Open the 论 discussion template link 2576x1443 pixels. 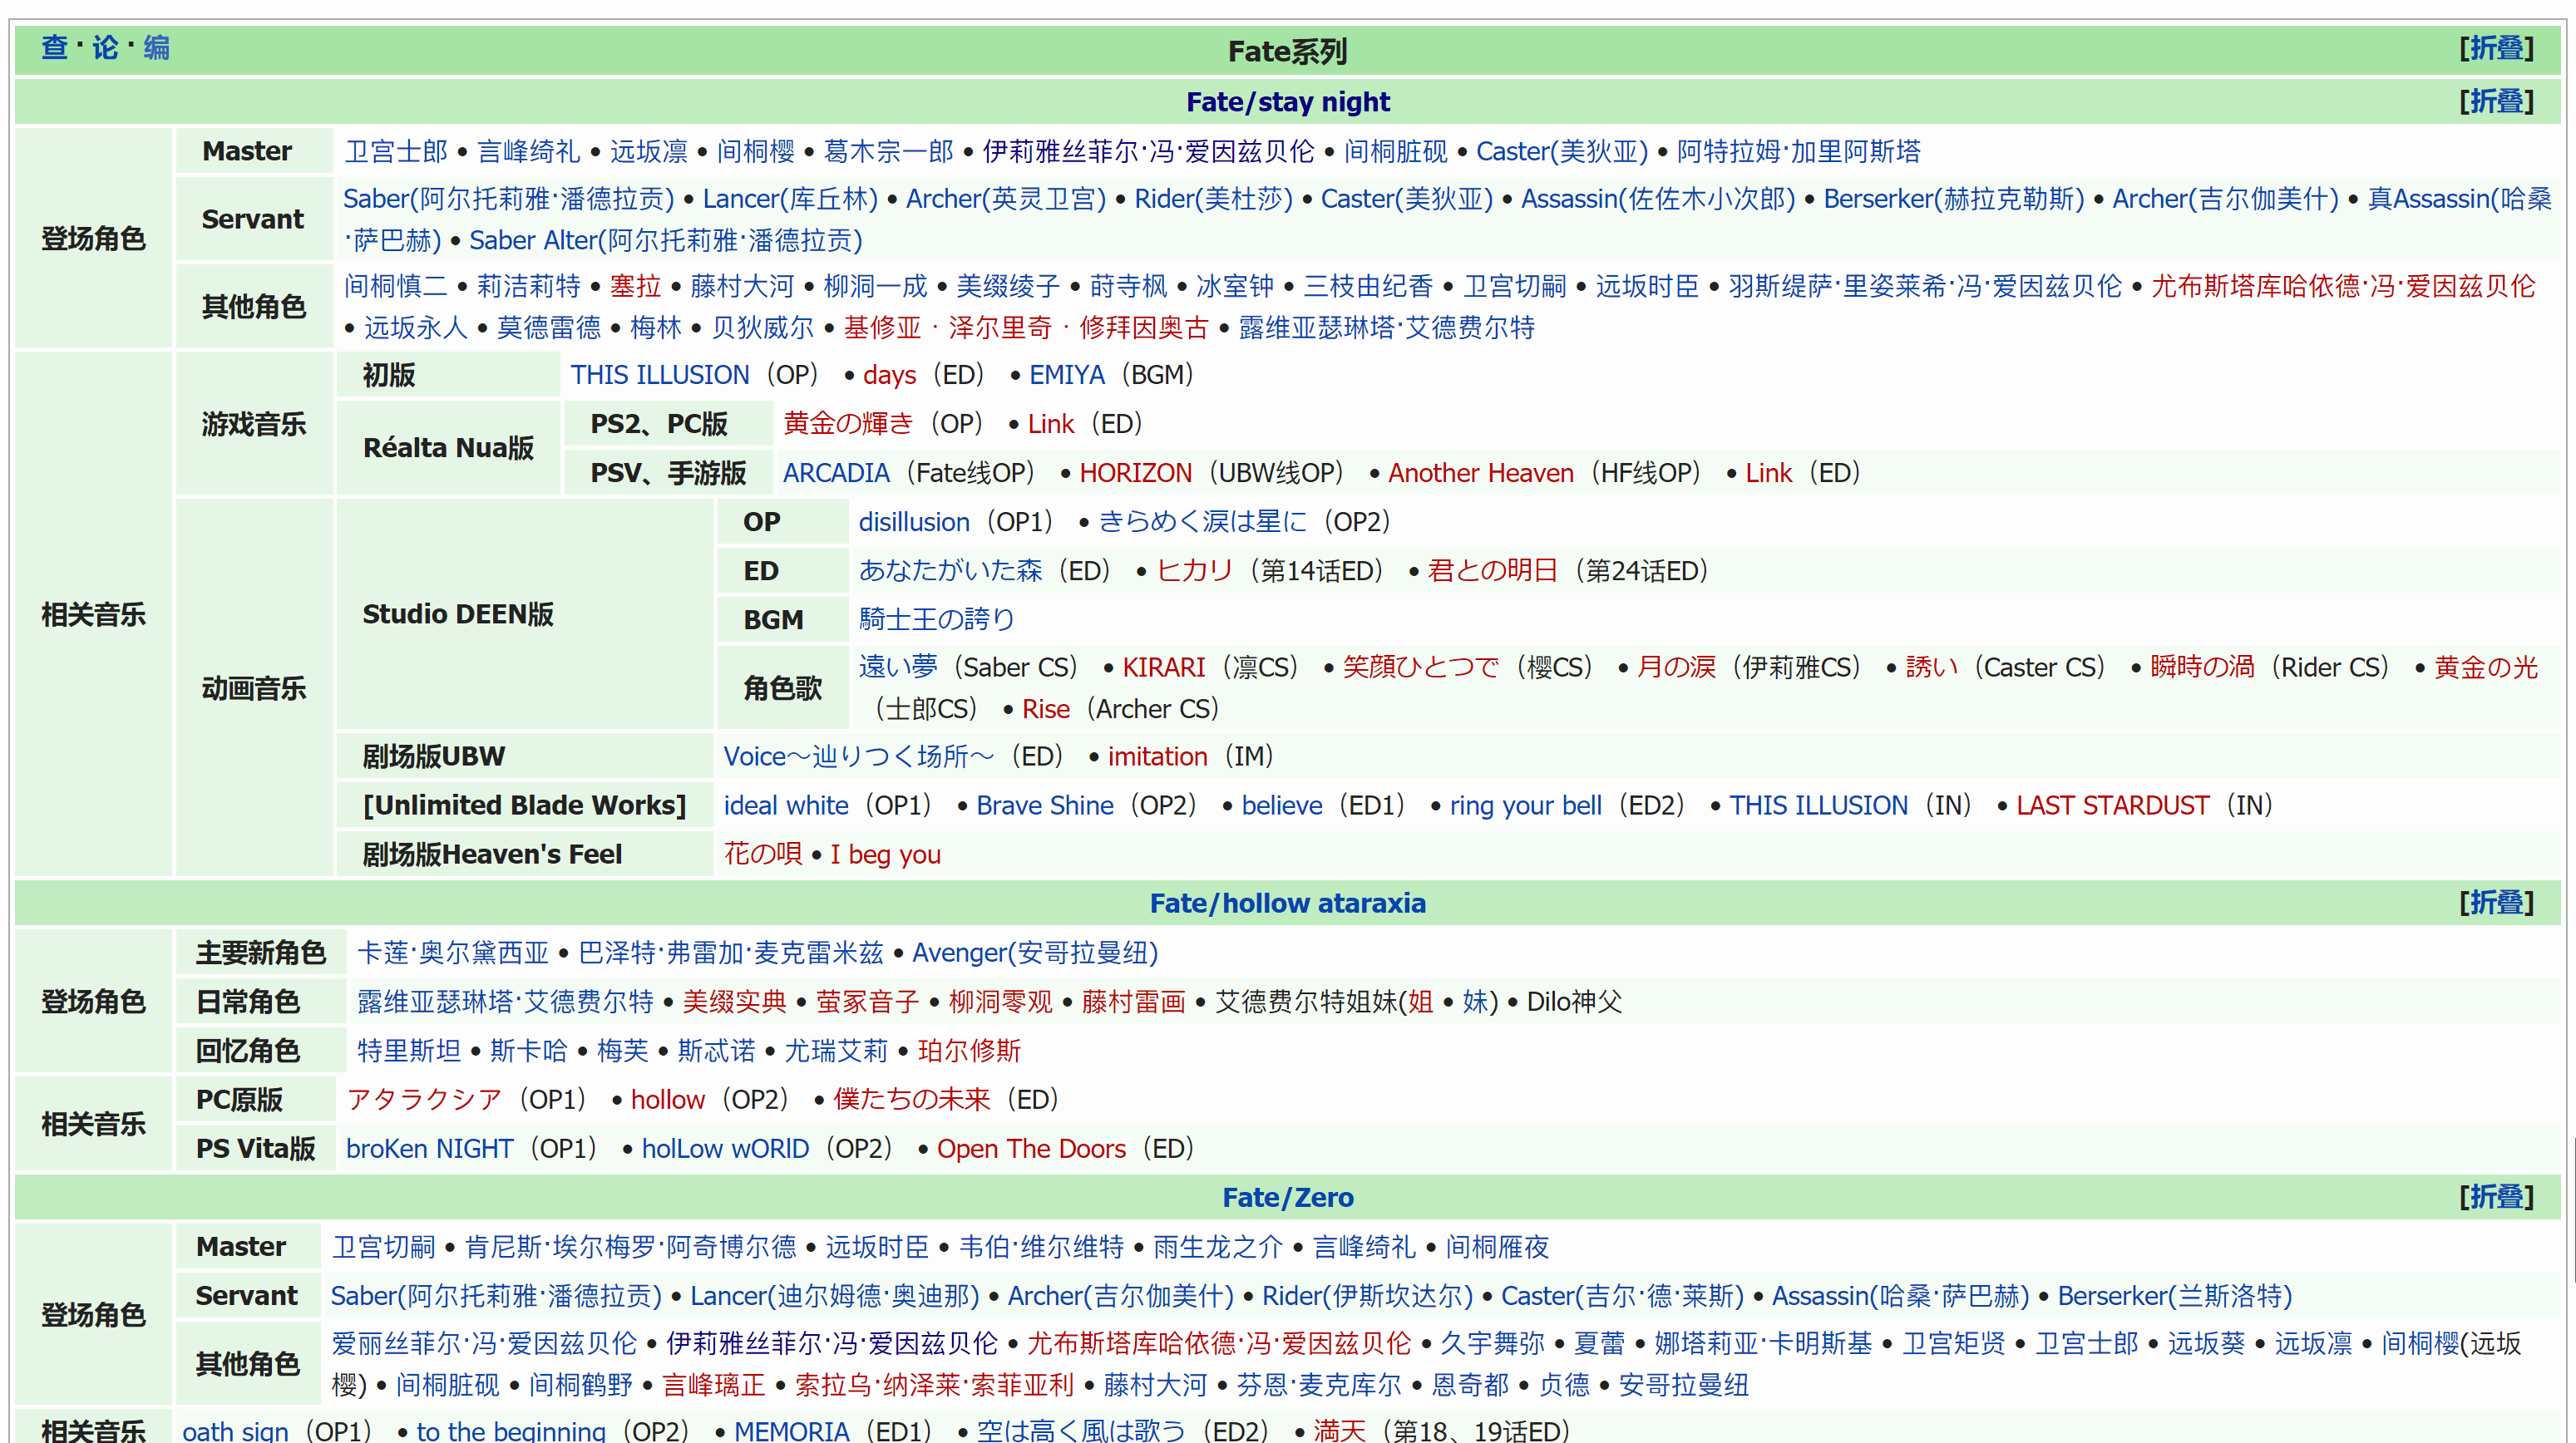[105, 47]
